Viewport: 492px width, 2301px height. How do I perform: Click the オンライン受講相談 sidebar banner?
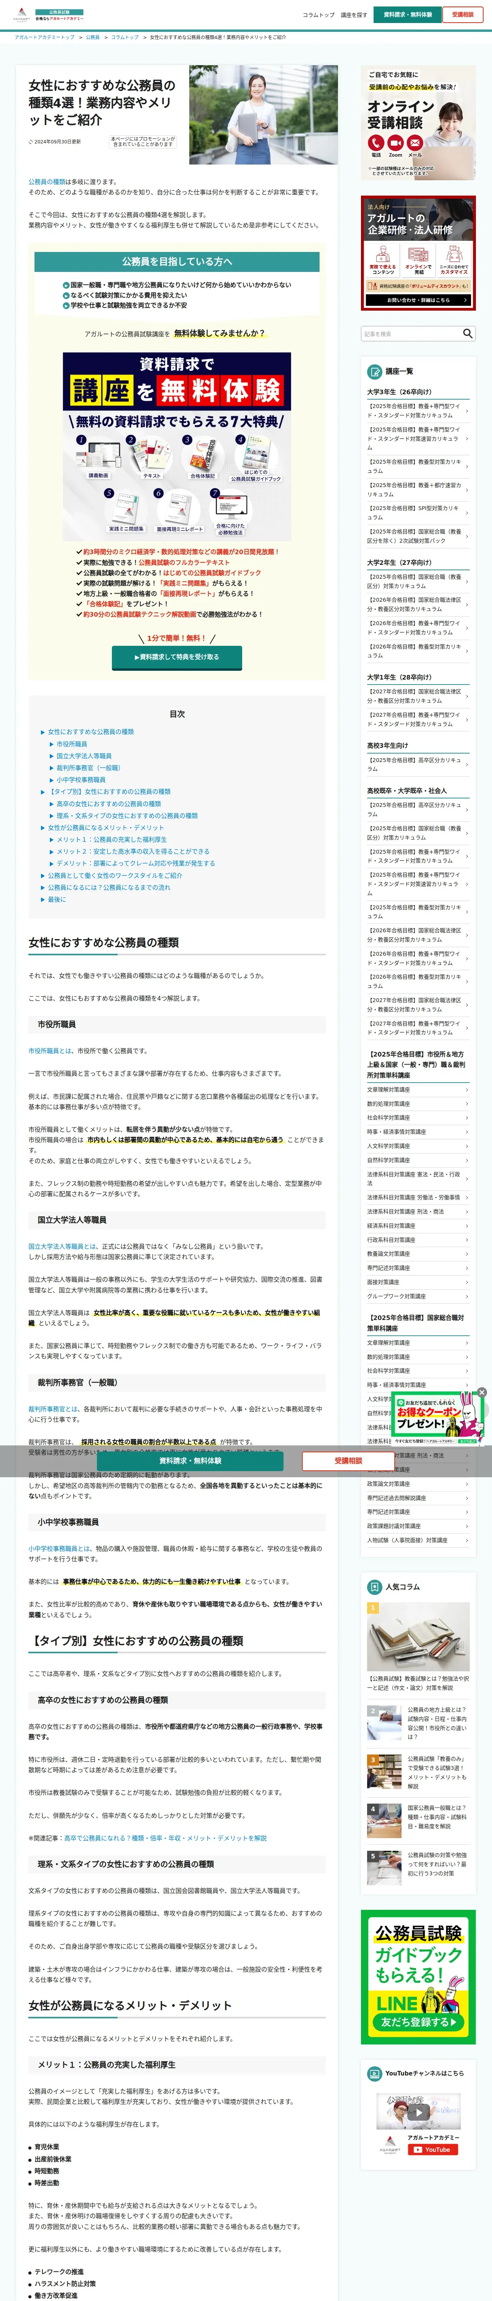pyautogui.click(x=418, y=123)
